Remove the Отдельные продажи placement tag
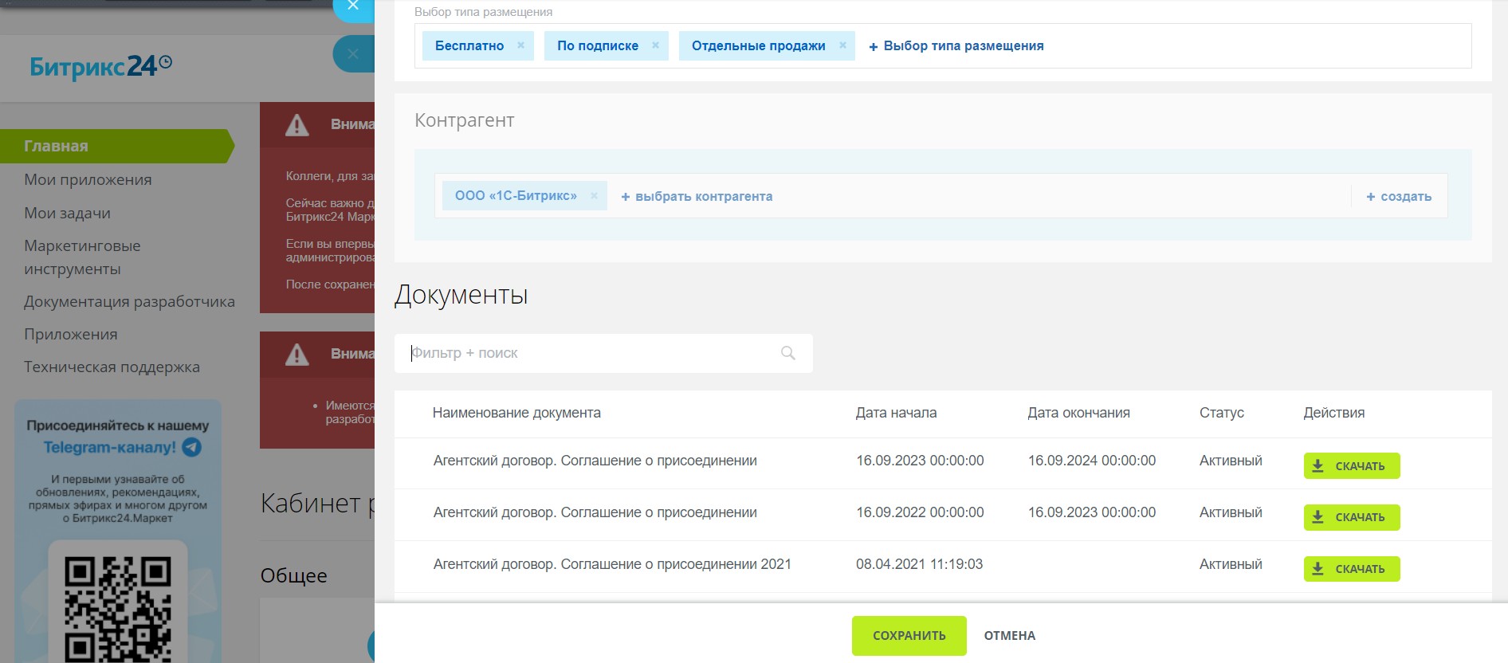The height and width of the screenshot is (663, 1508). click(x=842, y=45)
